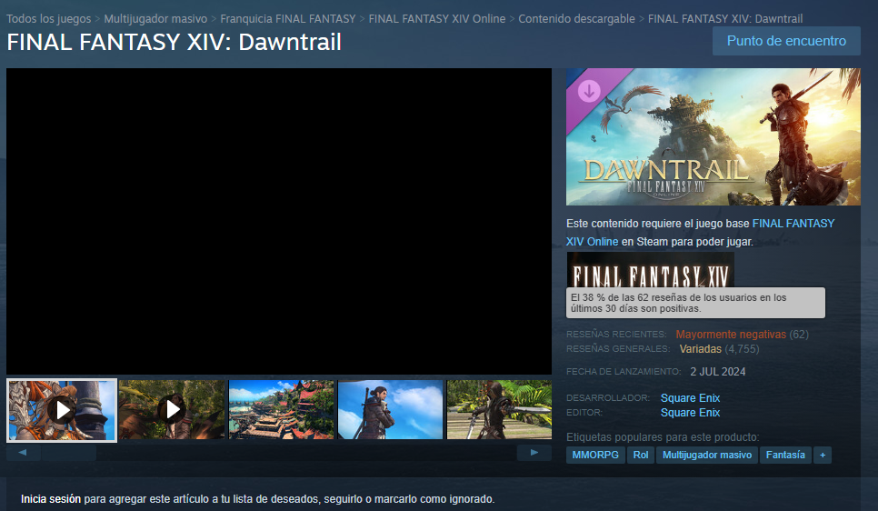The width and height of the screenshot is (878, 511).
Task: Open 'FINAL FANTASY XIV Online' breadcrumb link
Action: click(x=437, y=18)
